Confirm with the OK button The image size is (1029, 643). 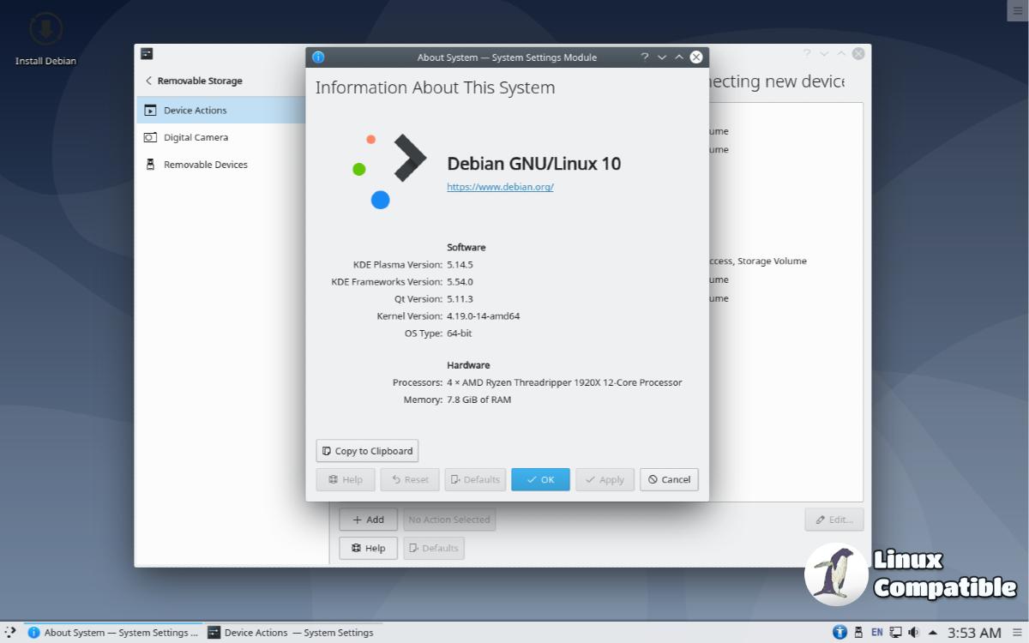(540, 479)
